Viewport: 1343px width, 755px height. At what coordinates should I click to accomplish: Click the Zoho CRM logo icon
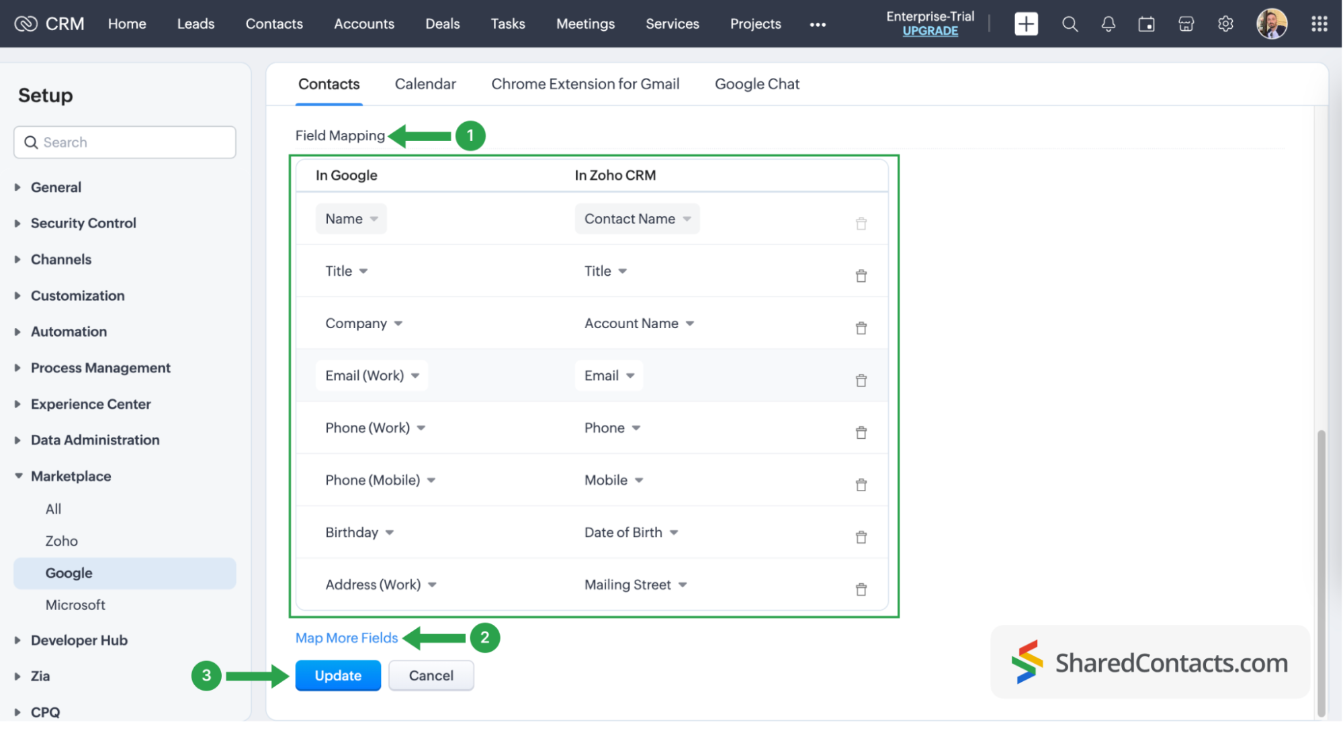(26, 23)
